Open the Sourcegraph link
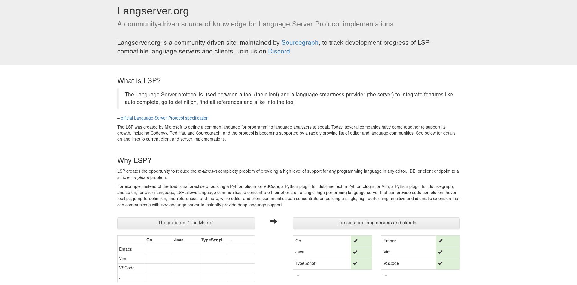The height and width of the screenshot is (285, 577). click(300, 43)
